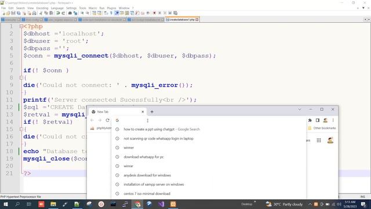Collapse the code fold at line 15
Screen dimensions: 371x209
(x=21, y=129)
